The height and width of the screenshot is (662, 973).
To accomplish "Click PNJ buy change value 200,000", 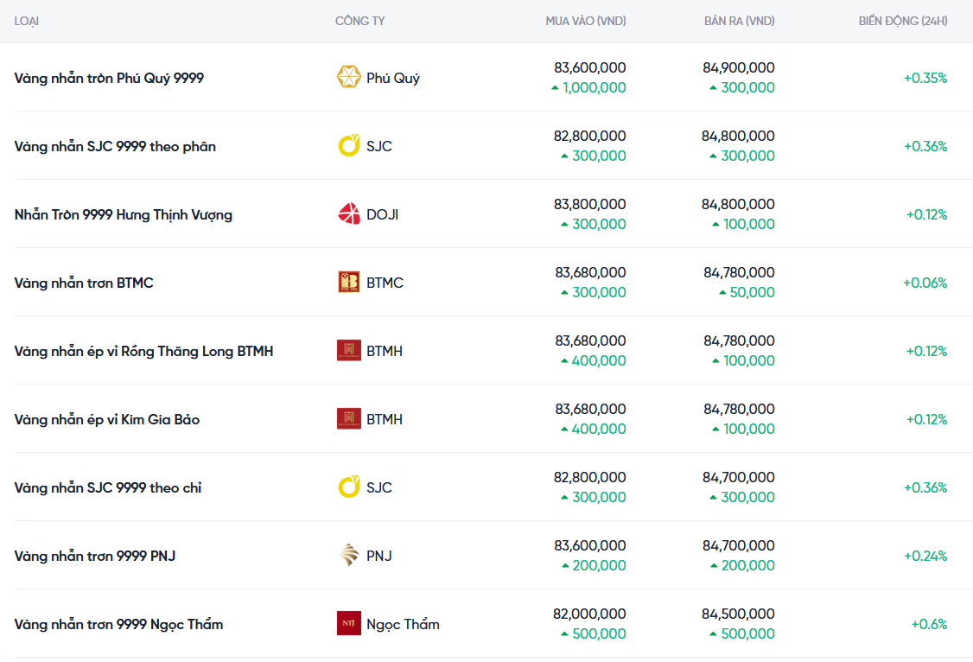I will [599, 565].
